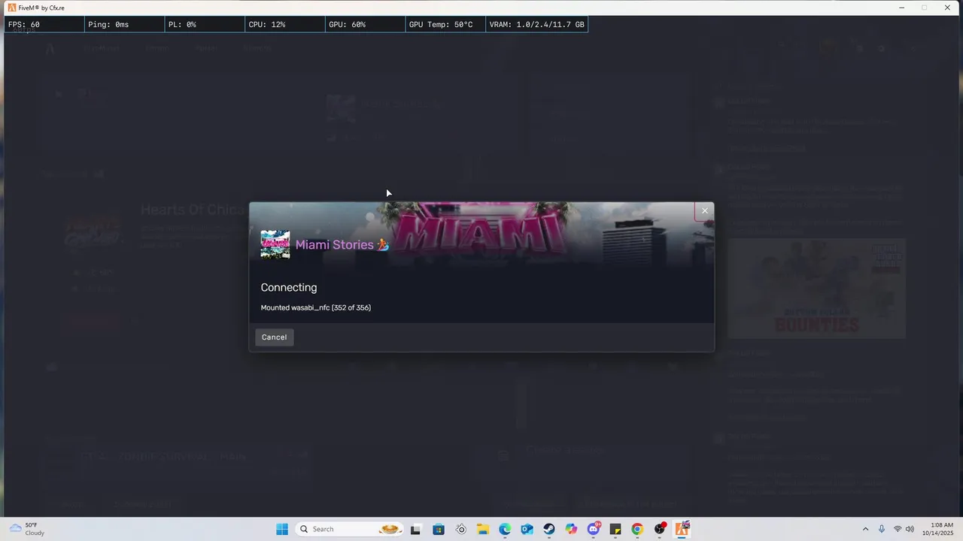
Task: Open Wi-Fi network settings in tray
Action: tap(898, 529)
